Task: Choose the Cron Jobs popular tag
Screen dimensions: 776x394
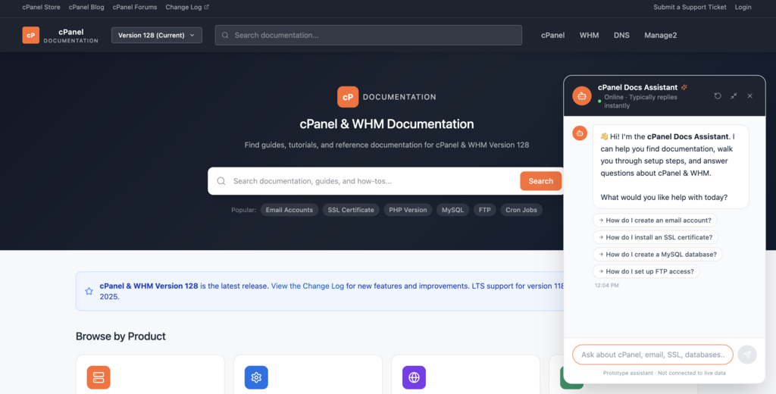Action: (x=521, y=210)
